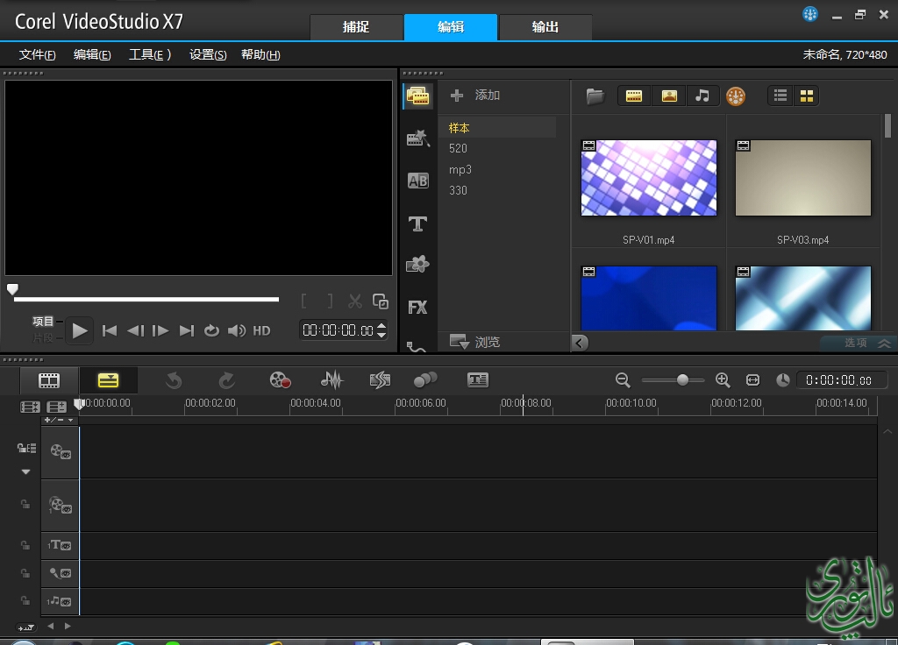Switch to the 捕捉 capture tab
The width and height of the screenshot is (898, 645).
(355, 27)
